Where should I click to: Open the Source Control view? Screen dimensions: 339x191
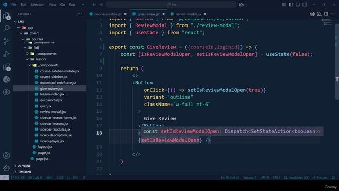point(6,41)
